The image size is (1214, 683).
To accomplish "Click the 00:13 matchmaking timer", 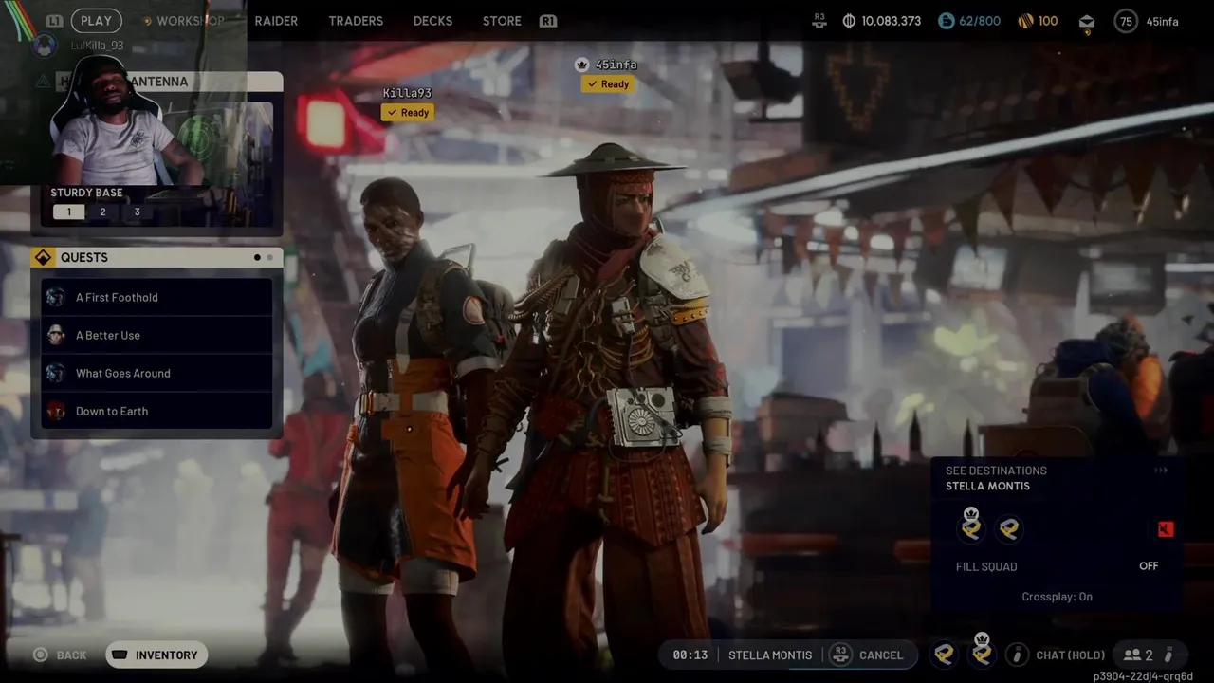I will point(690,655).
